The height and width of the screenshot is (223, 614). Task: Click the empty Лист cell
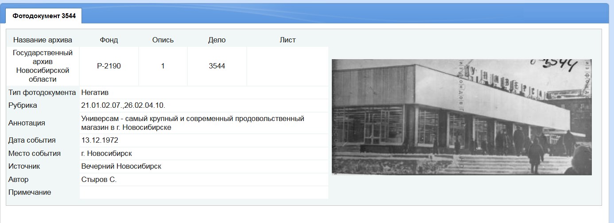coord(288,66)
